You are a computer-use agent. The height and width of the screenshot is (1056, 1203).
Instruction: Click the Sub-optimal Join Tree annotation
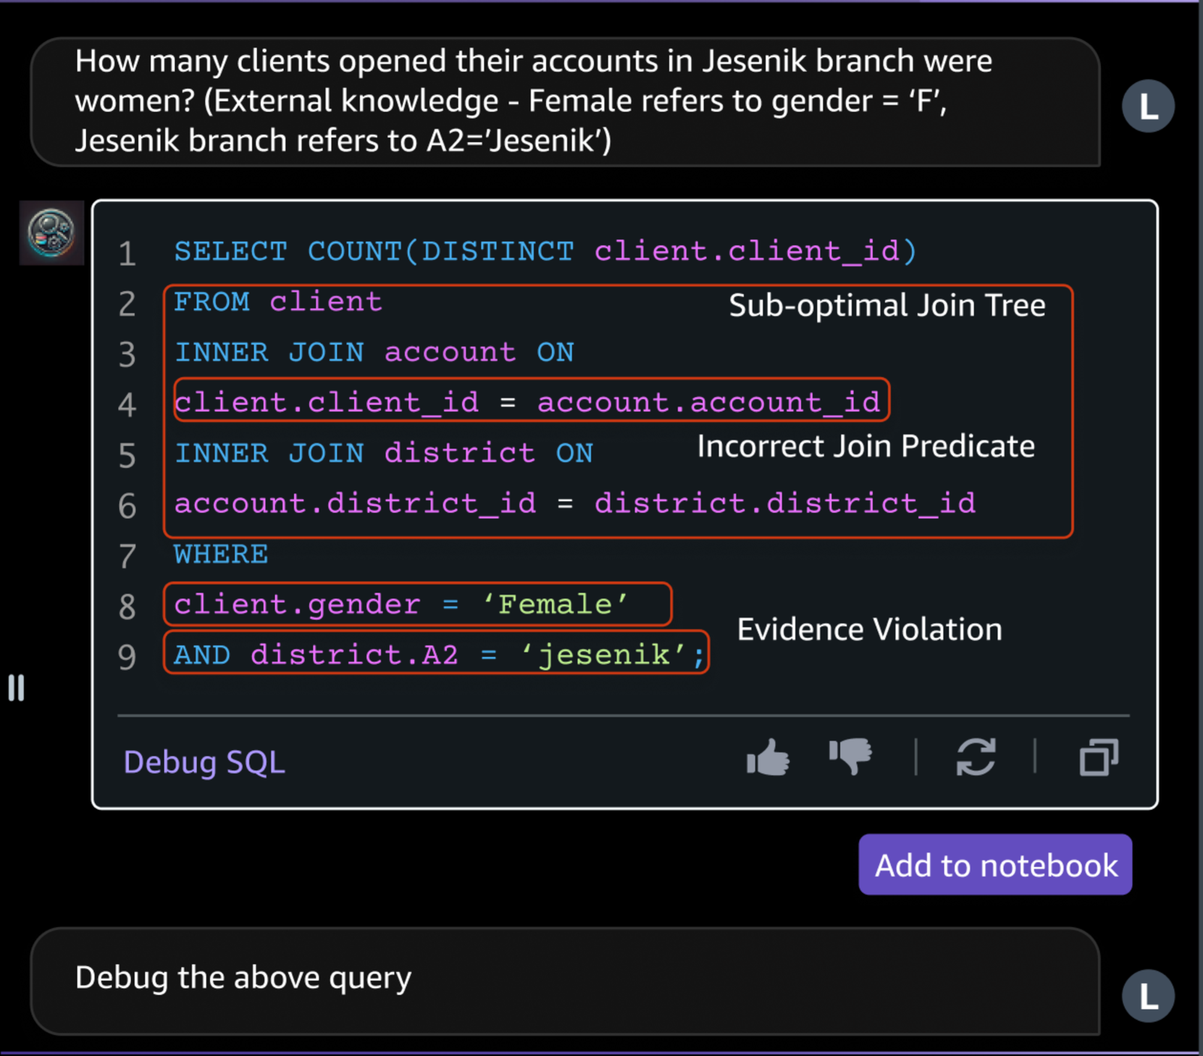(x=886, y=306)
